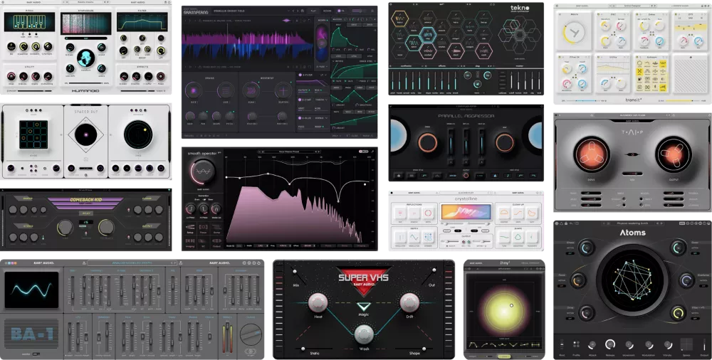Click the Static slider handle in Super VHS

pyautogui.click(x=303, y=349)
